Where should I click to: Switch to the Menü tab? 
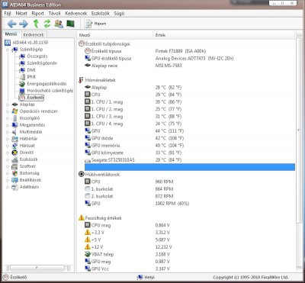[11, 34]
